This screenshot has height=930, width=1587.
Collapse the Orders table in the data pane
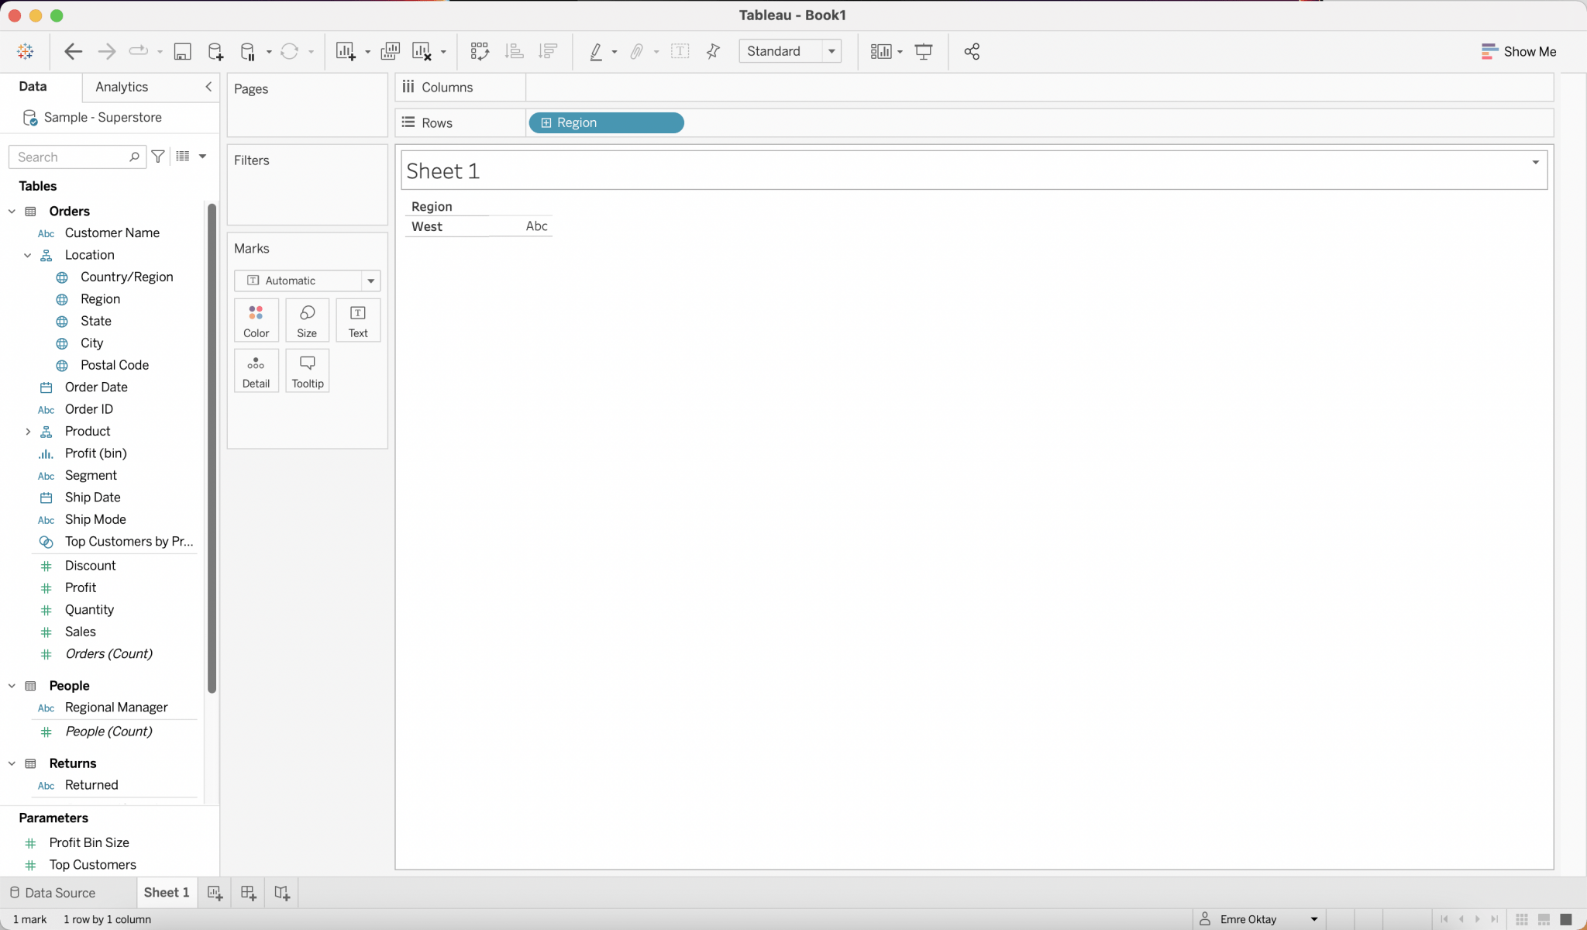tap(11, 211)
